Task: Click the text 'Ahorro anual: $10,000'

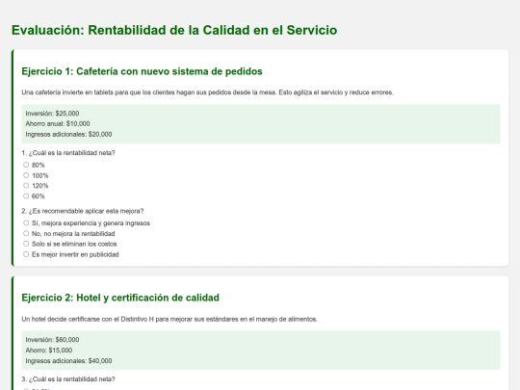Action: (x=58, y=123)
